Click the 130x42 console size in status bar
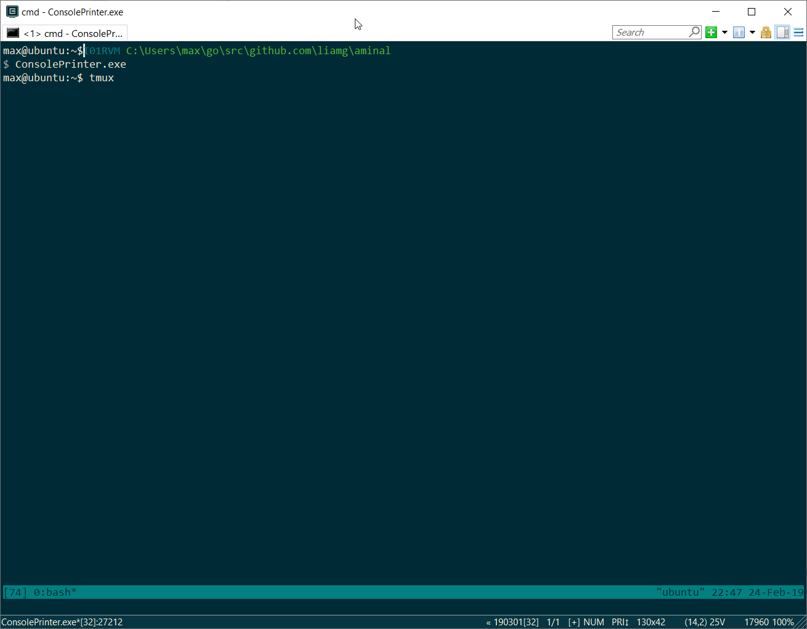 (652, 622)
